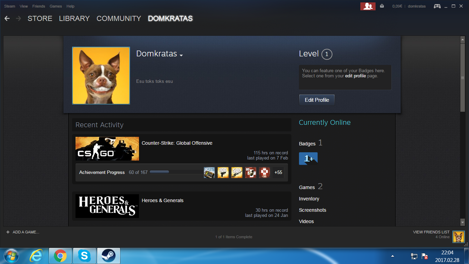Open the friend activity notification icon

pyautogui.click(x=368, y=6)
